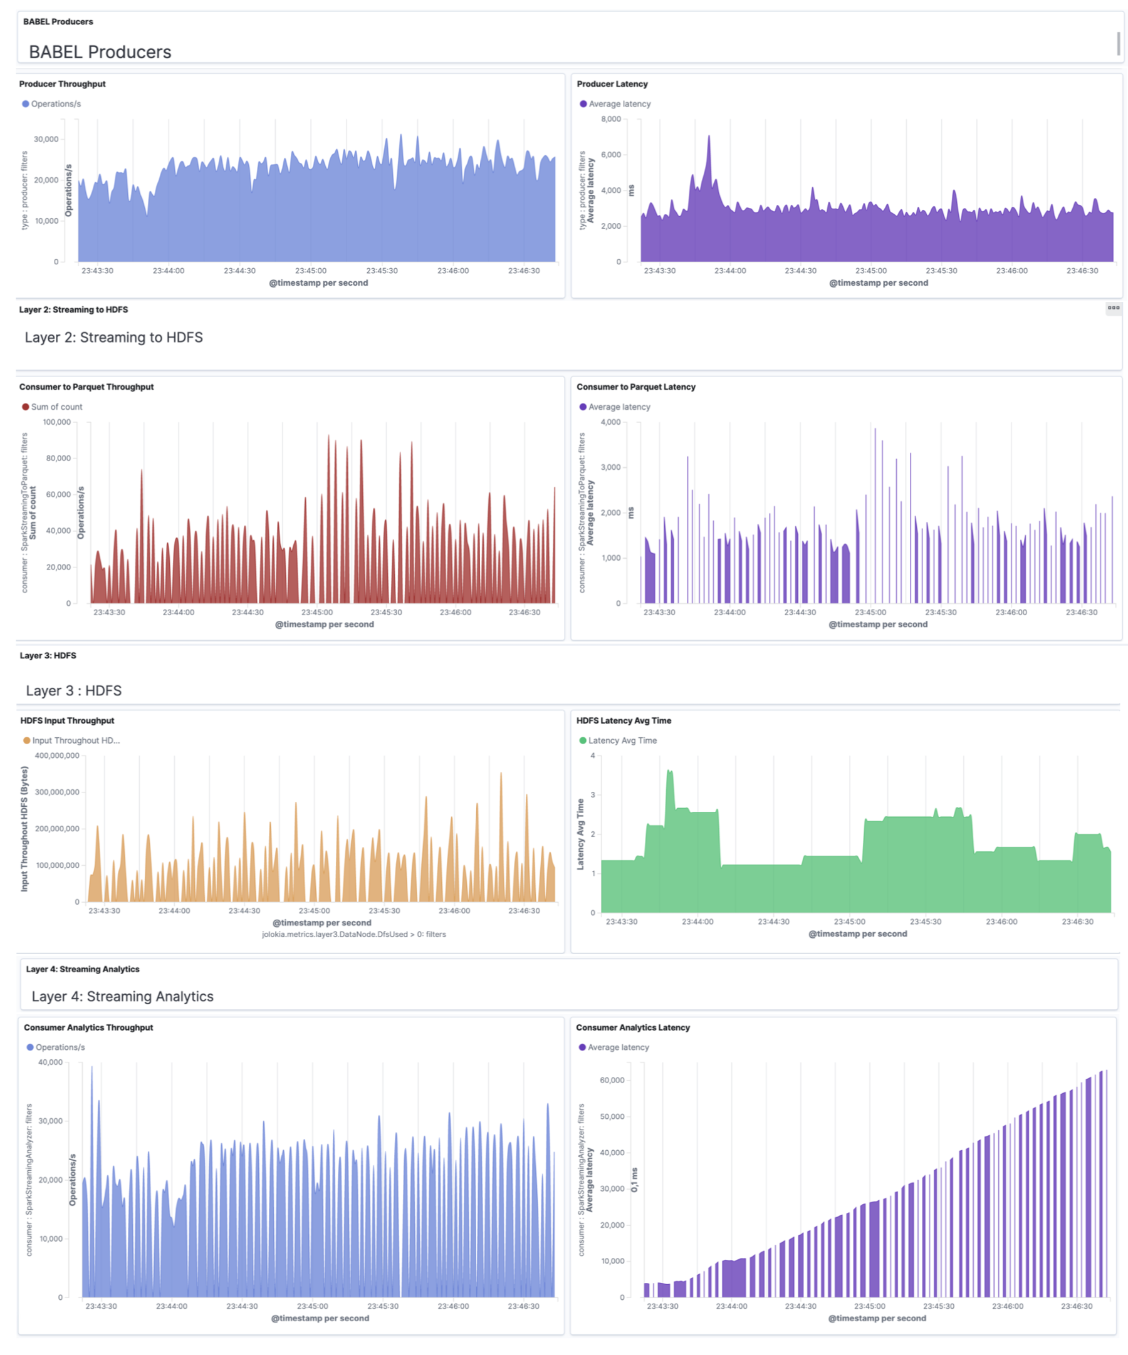
Task: Select the HDFS Latency Avg Time title
Action: tap(624, 721)
